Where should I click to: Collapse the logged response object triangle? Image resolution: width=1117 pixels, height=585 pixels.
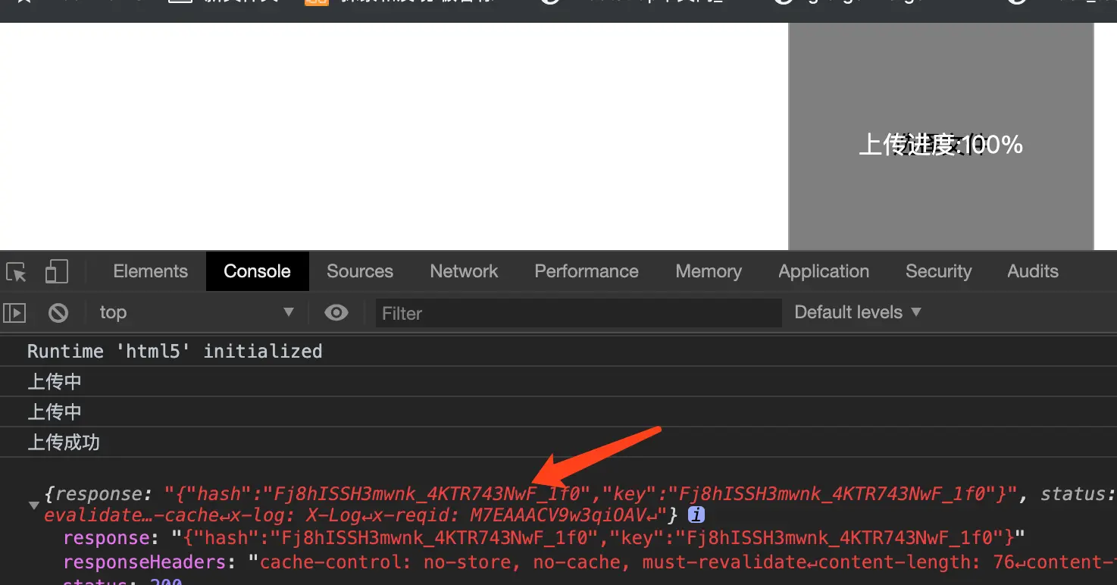pyautogui.click(x=33, y=505)
